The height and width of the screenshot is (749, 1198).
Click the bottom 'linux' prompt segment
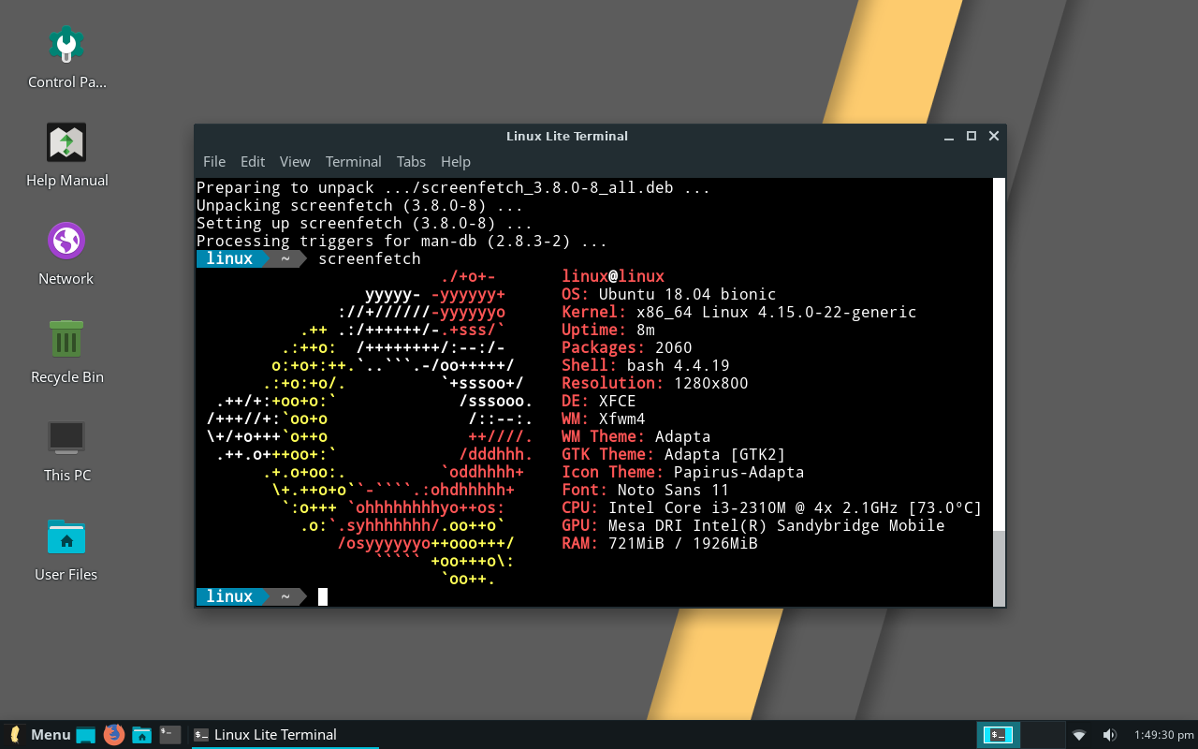pyautogui.click(x=229, y=597)
